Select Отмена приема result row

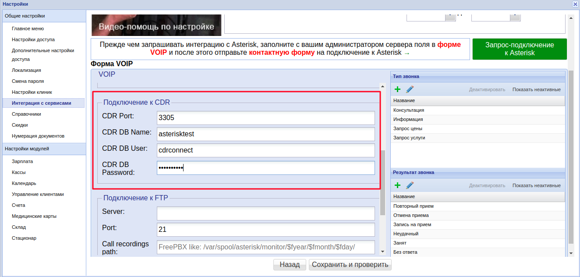[478, 215]
